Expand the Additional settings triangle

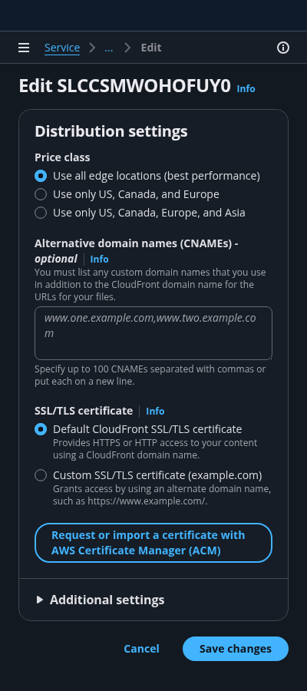tap(40, 600)
